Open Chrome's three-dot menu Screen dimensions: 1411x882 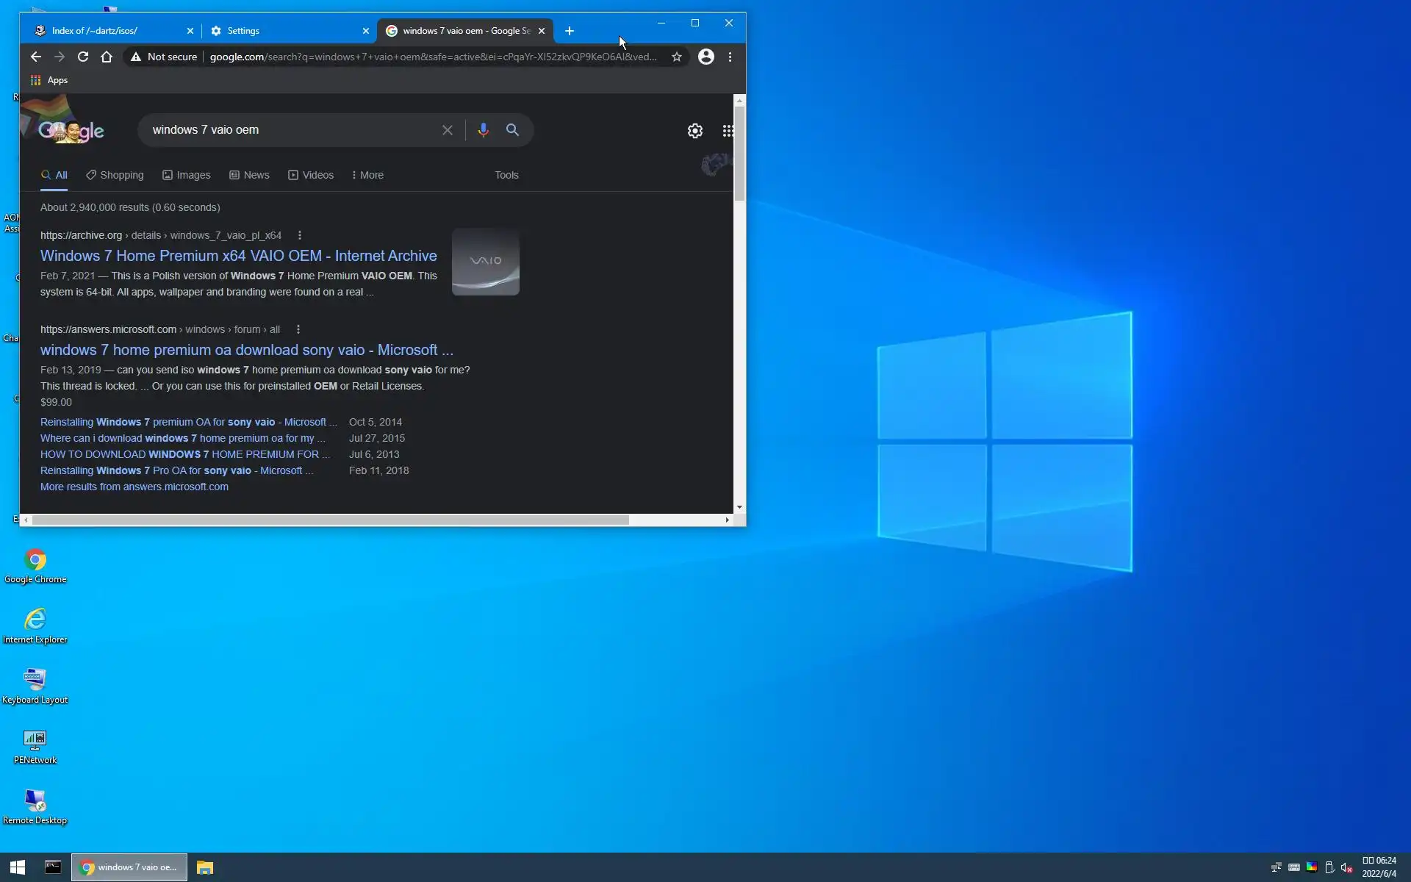[x=730, y=57]
